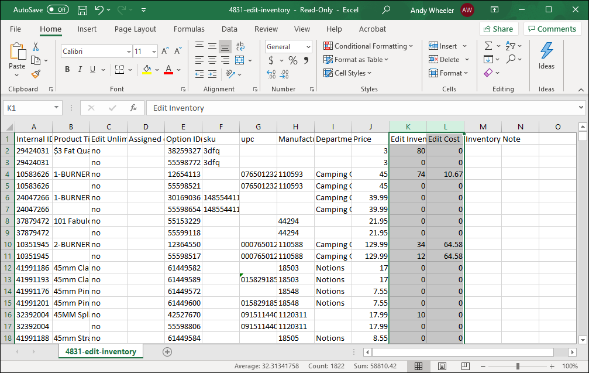Open the Ideas lightning icon

click(x=546, y=50)
